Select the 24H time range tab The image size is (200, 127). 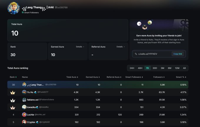coord(132,68)
